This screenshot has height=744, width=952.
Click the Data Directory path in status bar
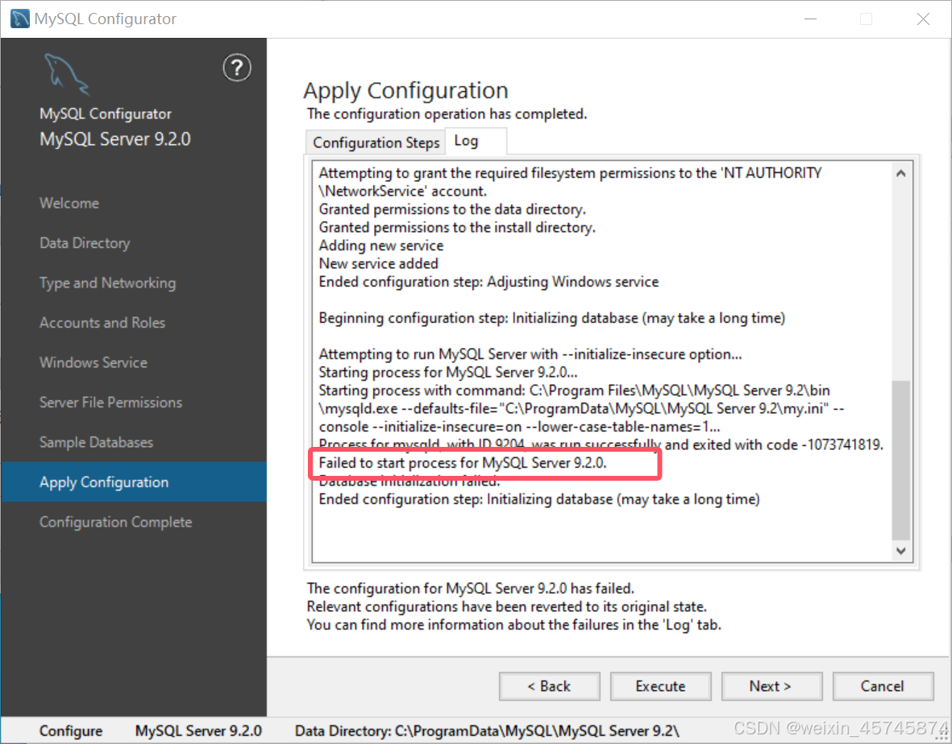pyautogui.click(x=487, y=731)
